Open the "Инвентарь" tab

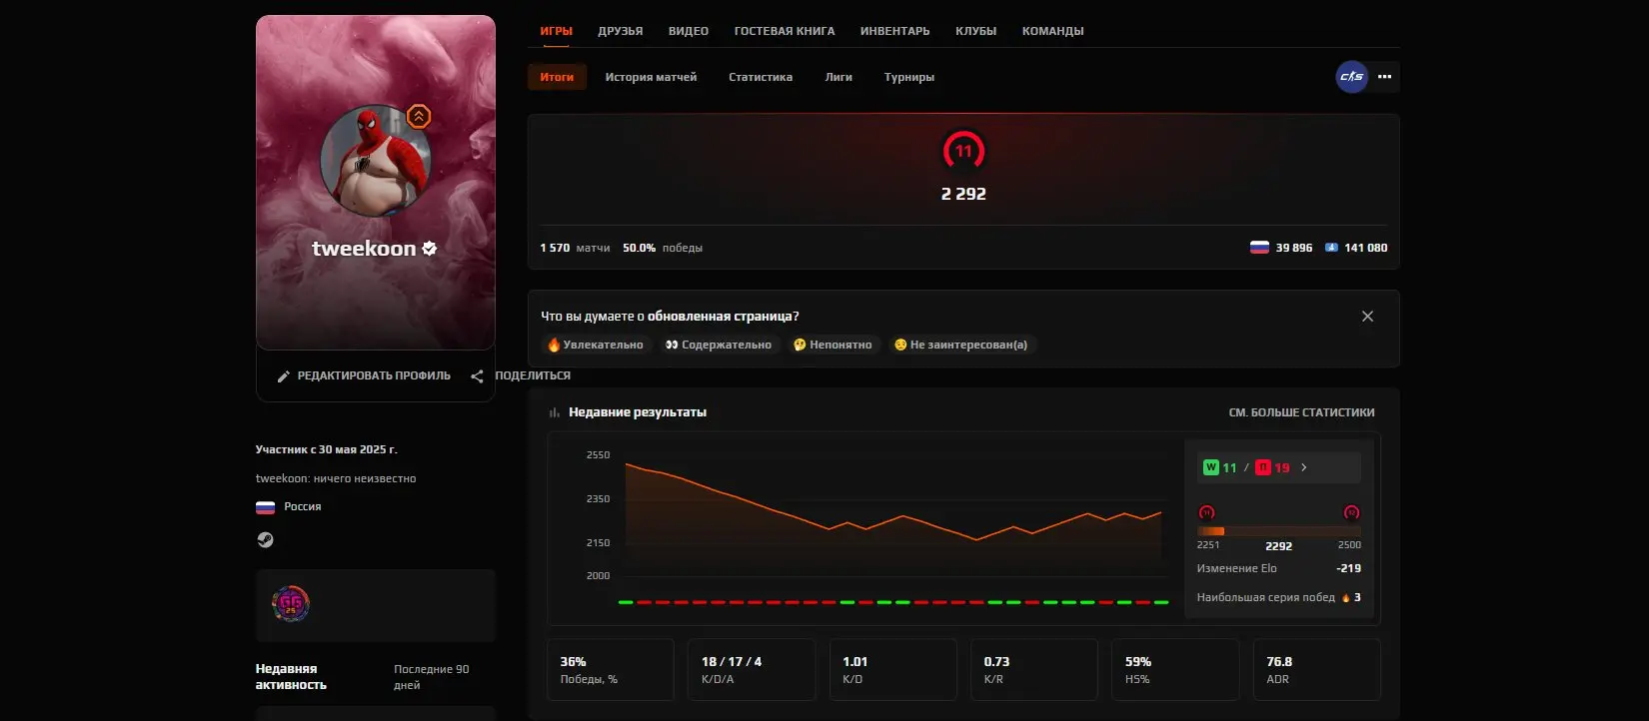pyautogui.click(x=894, y=31)
